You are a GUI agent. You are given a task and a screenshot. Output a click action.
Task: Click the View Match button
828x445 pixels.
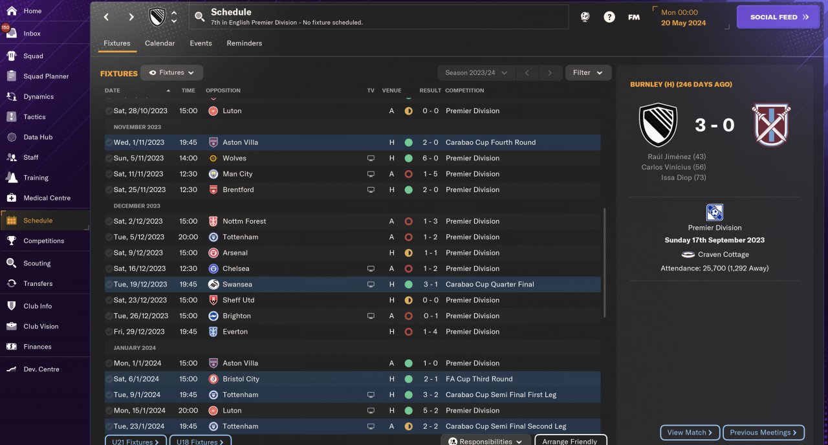(690, 433)
